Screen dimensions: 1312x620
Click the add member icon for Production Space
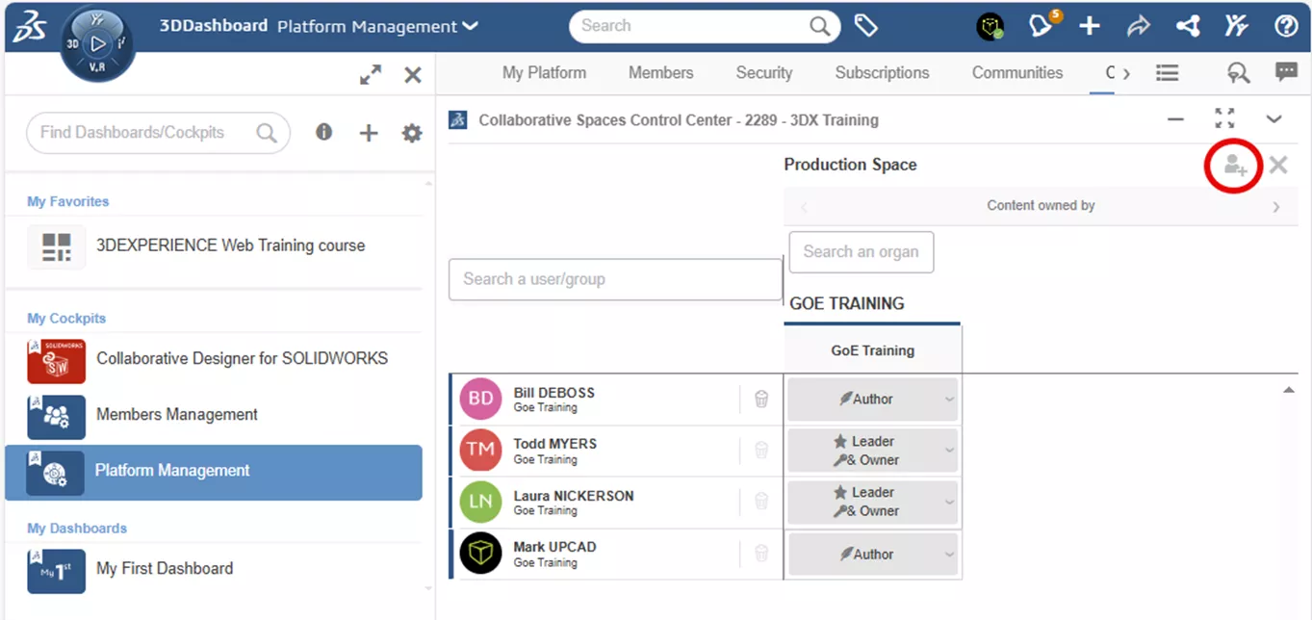click(x=1235, y=166)
